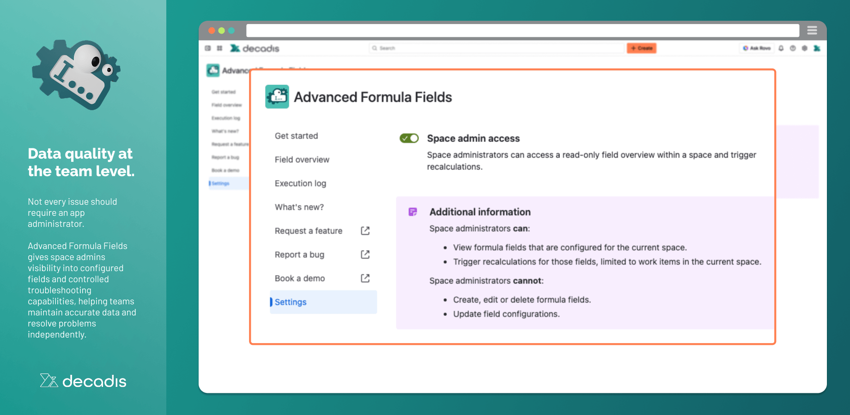Open the Report a bug link
The width and height of the screenshot is (850, 415).
pyautogui.click(x=299, y=255)
